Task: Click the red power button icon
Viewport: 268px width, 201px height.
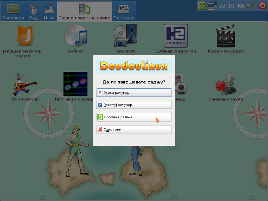Action: 263,6
